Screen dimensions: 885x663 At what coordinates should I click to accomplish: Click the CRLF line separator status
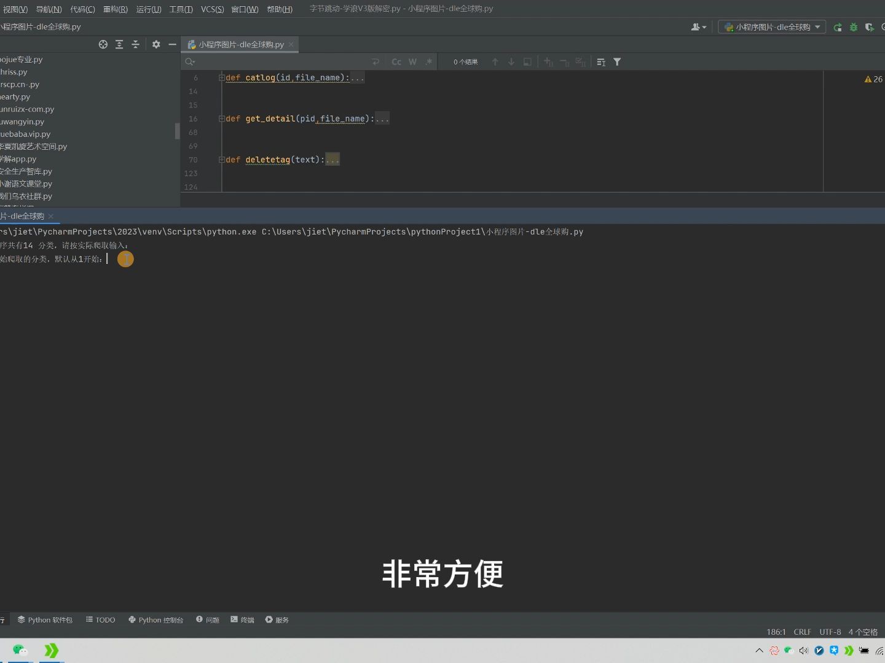[802, 632]
